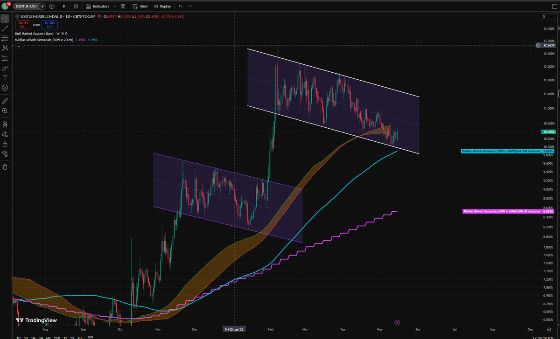Click the Médias Móveis Semanais indicator legend
This screenshot has width=560, height=339.
point(44,40)
